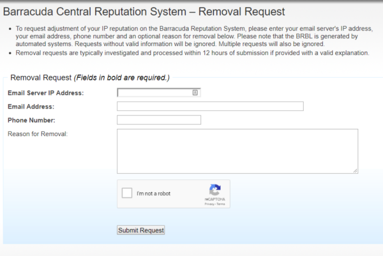Select the Phone Number input box
This screenshot has width=383, height=256.
[x=159, y=120]
